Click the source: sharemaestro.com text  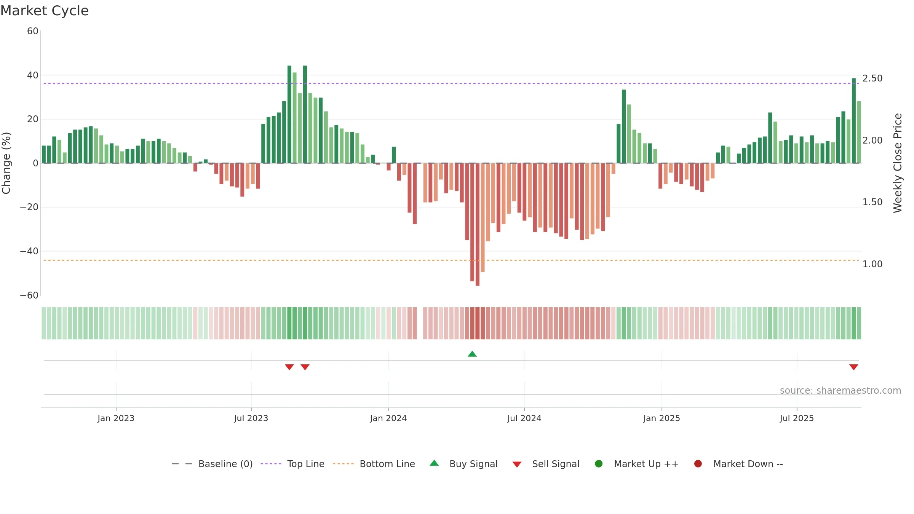[840, 391]
